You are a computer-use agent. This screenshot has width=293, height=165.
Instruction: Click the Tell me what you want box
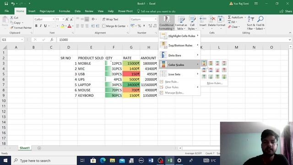[x=157, y=11]
